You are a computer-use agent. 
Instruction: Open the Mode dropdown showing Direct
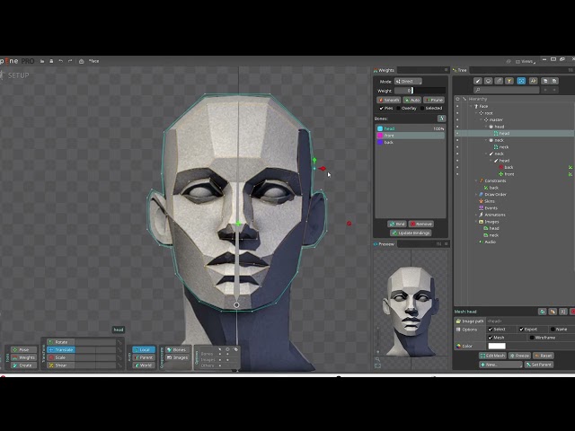[408, 82]
